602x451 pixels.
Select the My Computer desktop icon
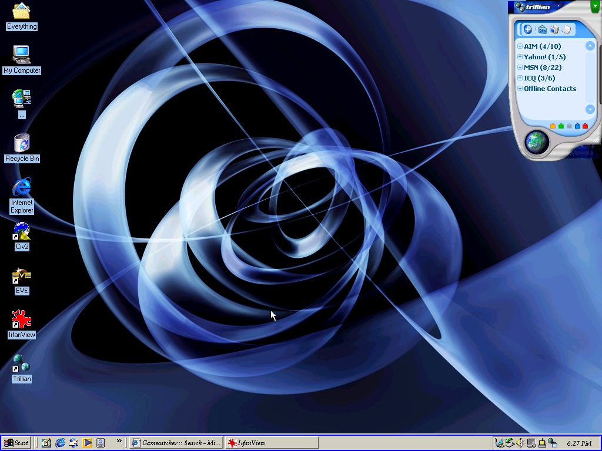tap(22, 60)
